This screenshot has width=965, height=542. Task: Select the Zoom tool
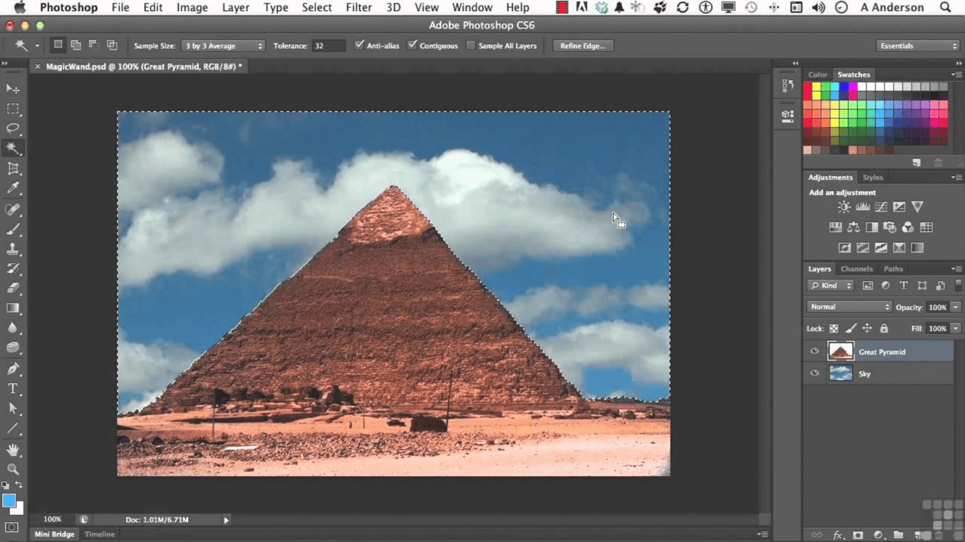click(13, 469)
